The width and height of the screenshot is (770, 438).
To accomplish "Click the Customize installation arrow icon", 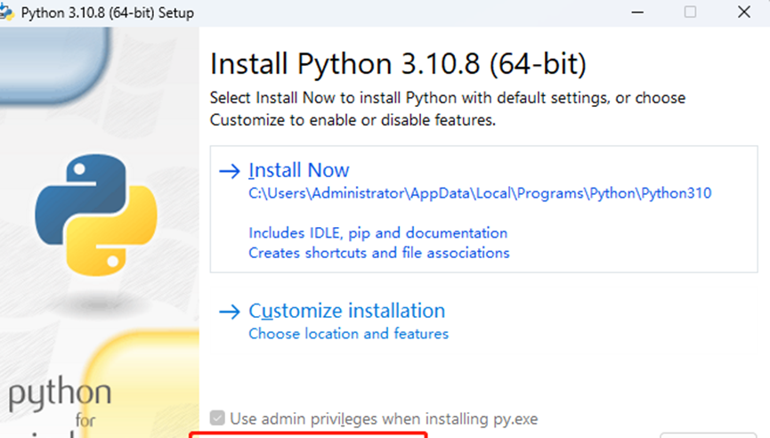I will coord(230,312).
